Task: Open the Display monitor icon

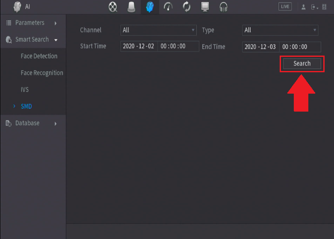Action: [x=205, y=7]
